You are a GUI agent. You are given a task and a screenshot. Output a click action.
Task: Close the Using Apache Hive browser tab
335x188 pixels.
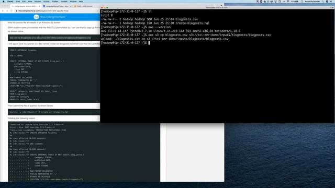pyautogui.click(x=40, y=6)
